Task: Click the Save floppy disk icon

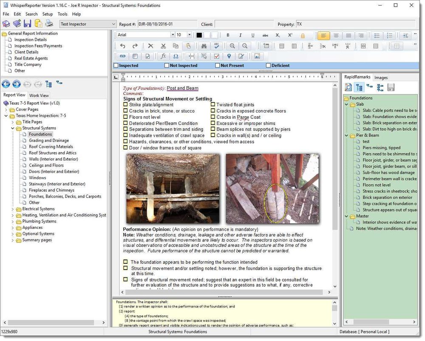Action: 27,24
